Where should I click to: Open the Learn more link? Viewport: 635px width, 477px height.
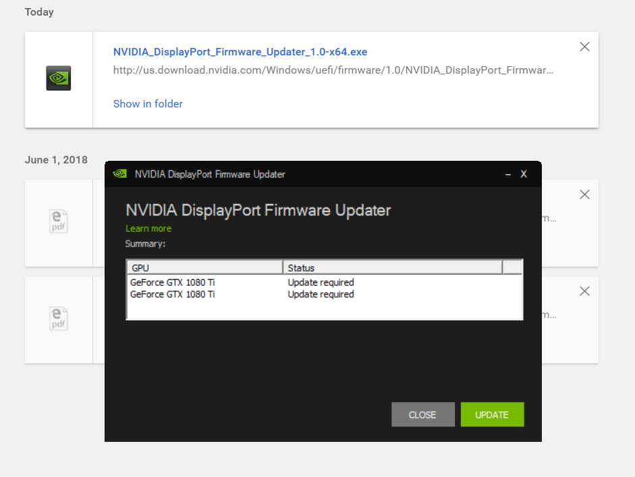148,228
